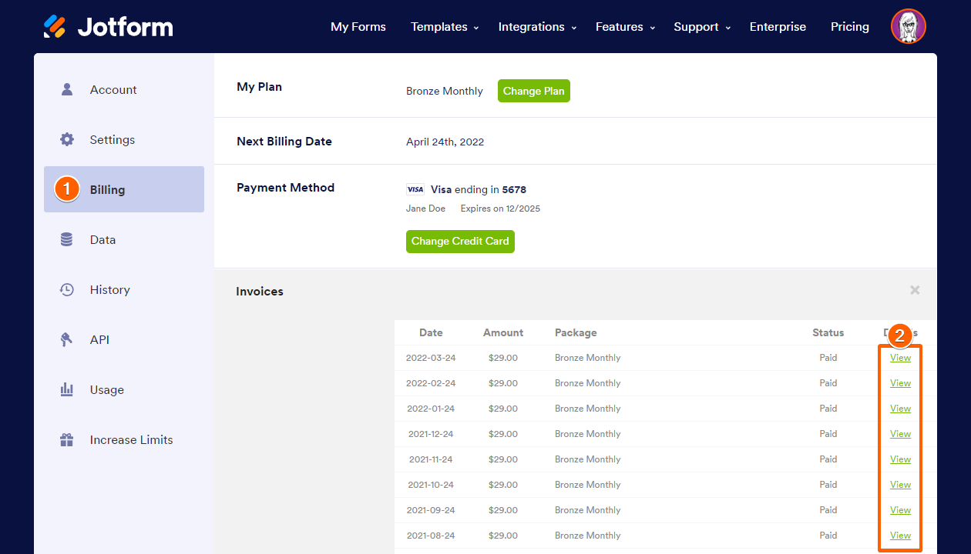This screenshot has height=554, width=971.
Task: Click the Package column header
Action: click(576, 332)
